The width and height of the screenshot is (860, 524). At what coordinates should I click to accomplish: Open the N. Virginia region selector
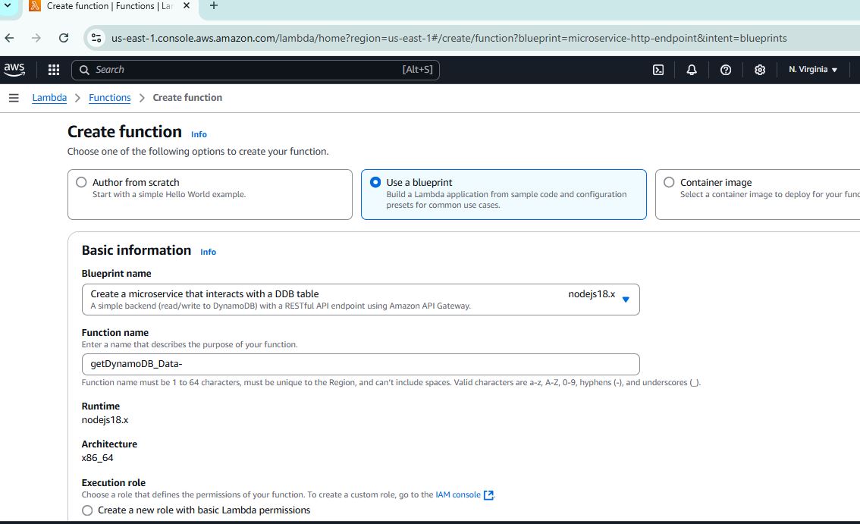(x=813, y=70)
